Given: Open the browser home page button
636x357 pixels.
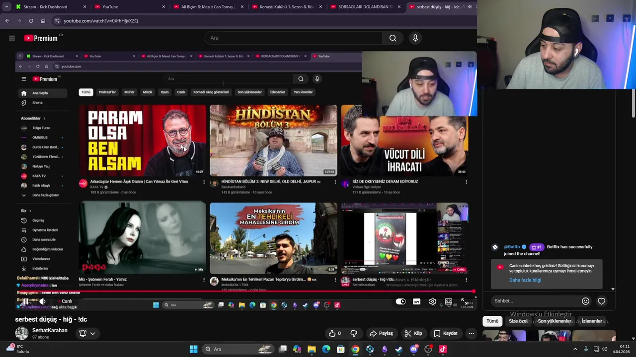Looking at the screenshot, I should click(x=43, y=21).
